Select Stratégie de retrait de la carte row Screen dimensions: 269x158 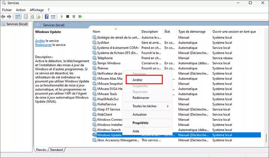click(x=176, y=37)
